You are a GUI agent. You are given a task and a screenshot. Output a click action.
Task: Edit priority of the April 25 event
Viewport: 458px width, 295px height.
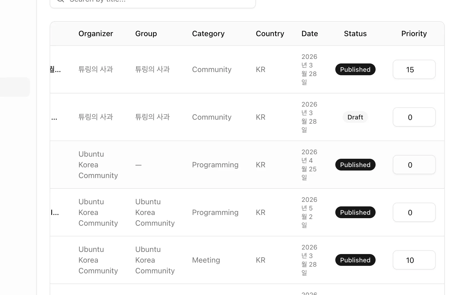point(414,165)
